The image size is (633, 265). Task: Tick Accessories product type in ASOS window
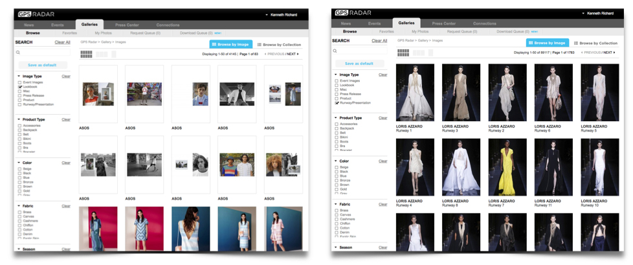(x=20, y=126)
